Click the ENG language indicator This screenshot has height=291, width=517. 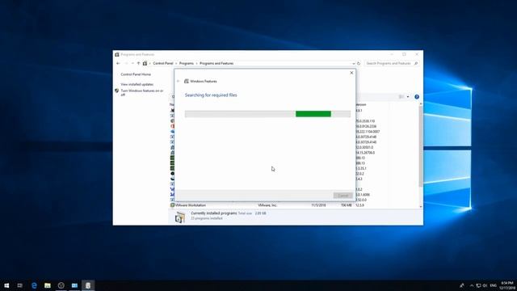[494, 285]
